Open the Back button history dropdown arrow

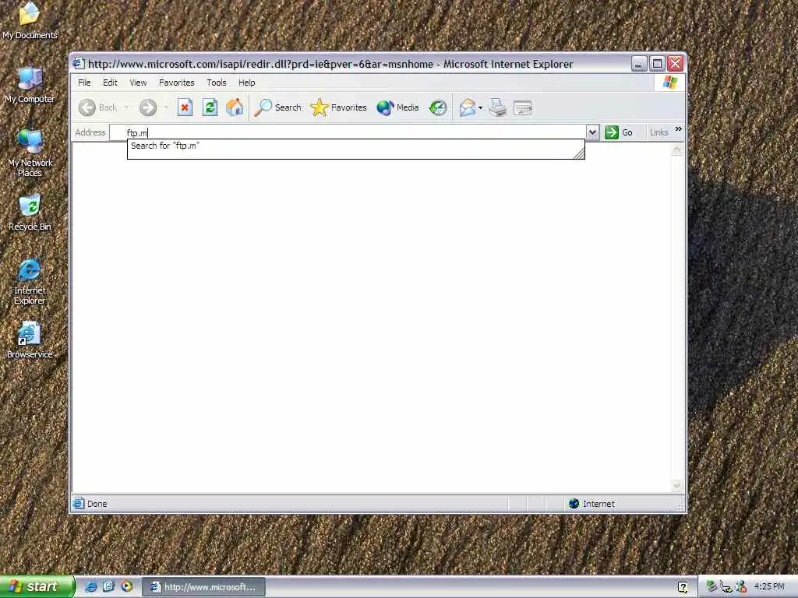(127, 107)
